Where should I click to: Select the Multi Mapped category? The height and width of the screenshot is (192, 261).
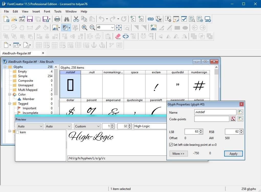point(28,90)
